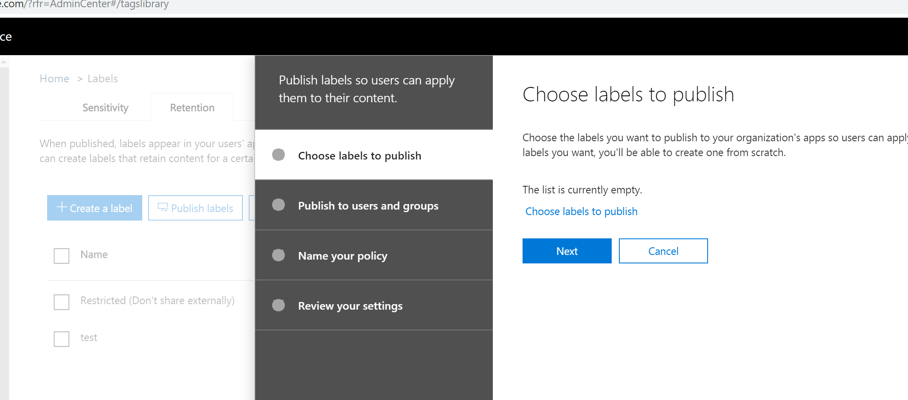
Task: Click the browser address bar URL
Action: (85, 5)
